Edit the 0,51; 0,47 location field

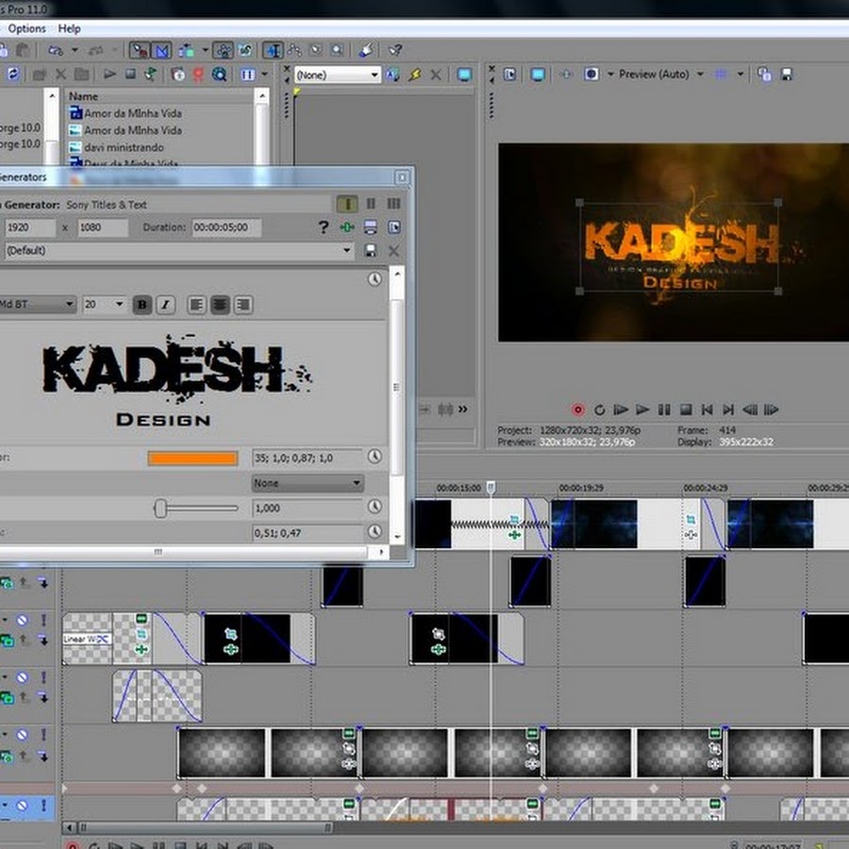point(307,533)
